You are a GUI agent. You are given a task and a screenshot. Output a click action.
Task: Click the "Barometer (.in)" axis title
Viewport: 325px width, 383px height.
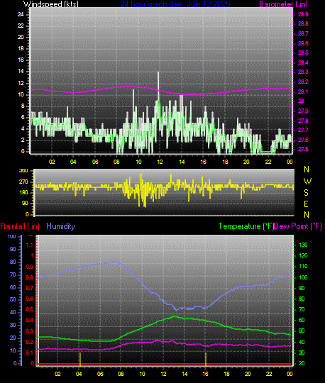pyautogui.click(x=283, y=4)
